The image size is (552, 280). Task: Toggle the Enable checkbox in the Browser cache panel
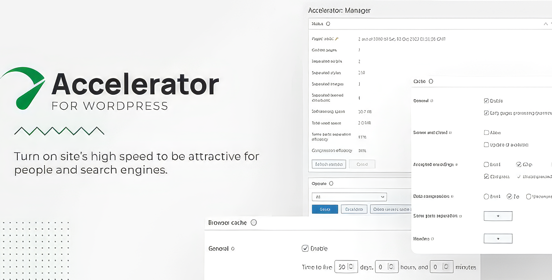pyautogui.click(x=305, y=248)
